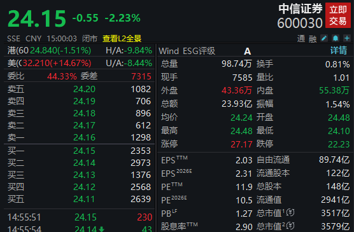
Task: Click the 融 margin trading tag
Action: pyautogui.click(x=313, y=39)
